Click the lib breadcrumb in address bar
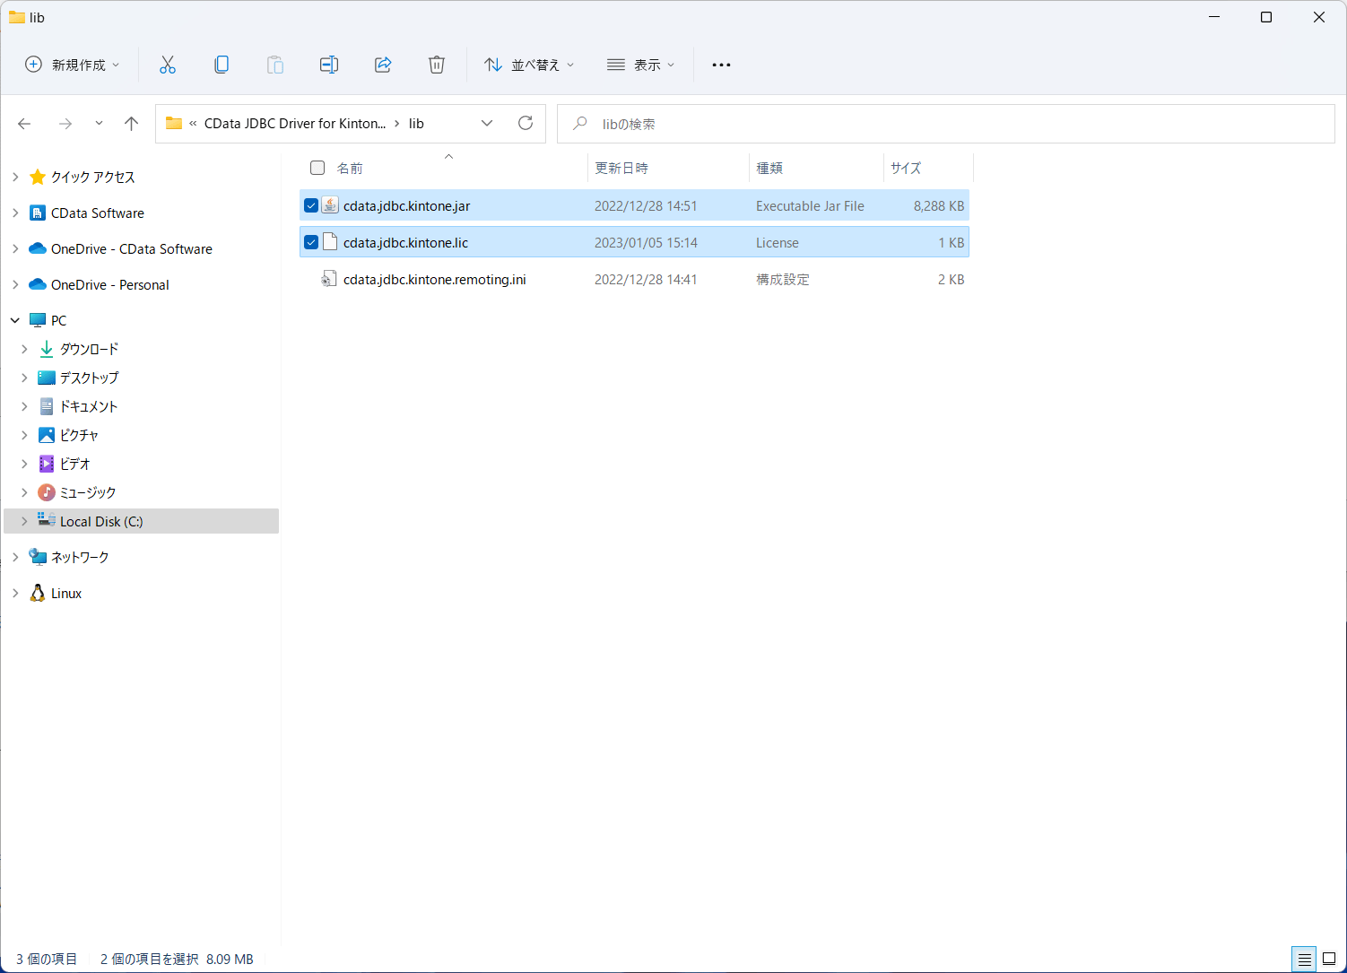This screenshot has width=1347, height=973. click(416, 124)
